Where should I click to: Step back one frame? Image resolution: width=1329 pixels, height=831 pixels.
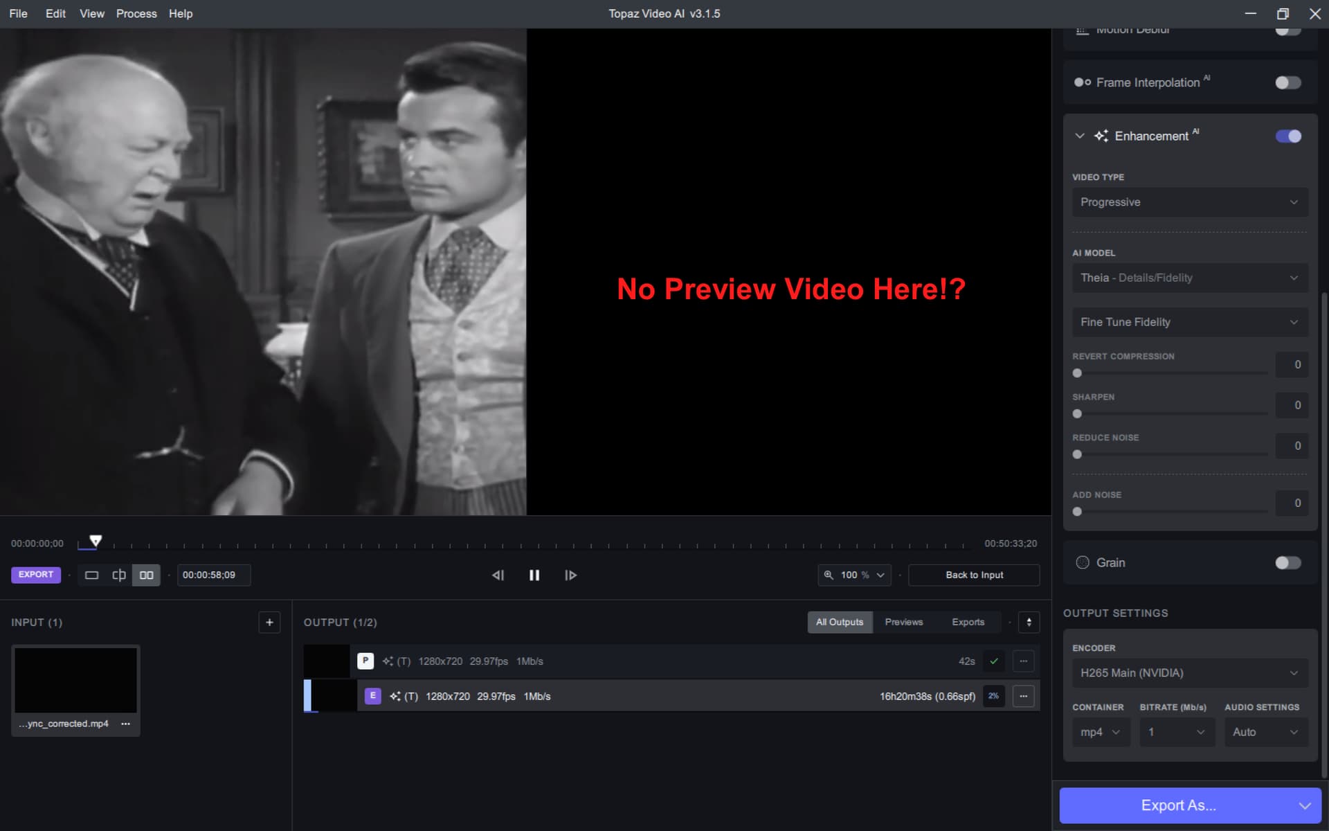point(498,575)
